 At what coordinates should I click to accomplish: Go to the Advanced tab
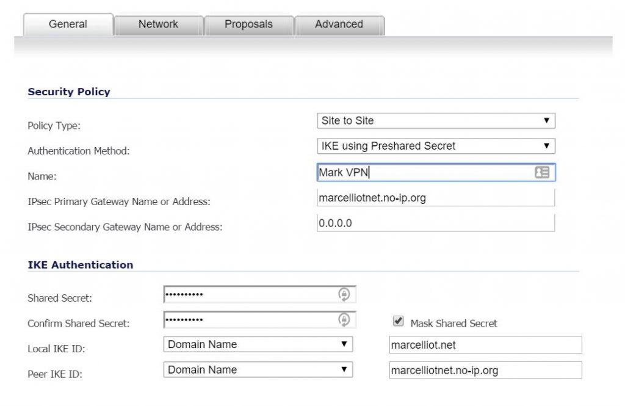339,24
